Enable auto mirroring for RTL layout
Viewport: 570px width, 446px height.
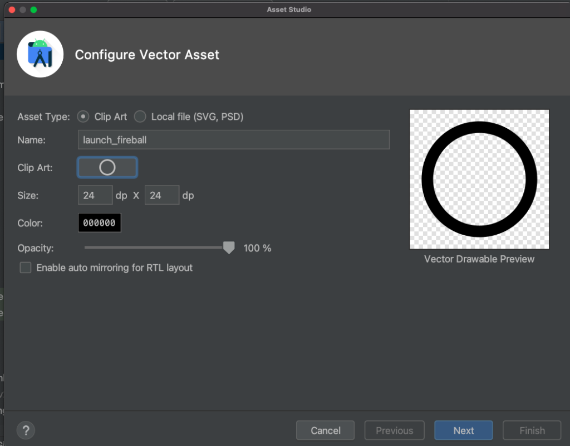tap(26, 268)
